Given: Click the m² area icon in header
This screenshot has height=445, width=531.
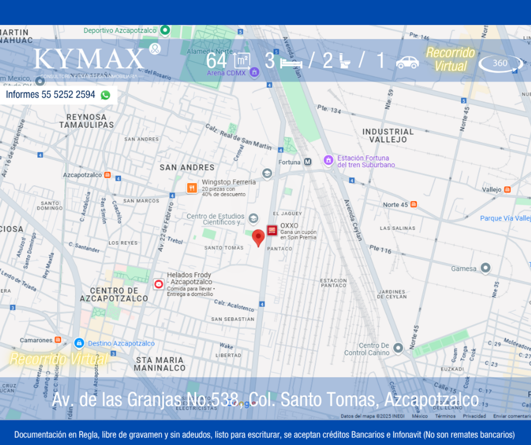Looking at the screenshot, I should 242,61.
